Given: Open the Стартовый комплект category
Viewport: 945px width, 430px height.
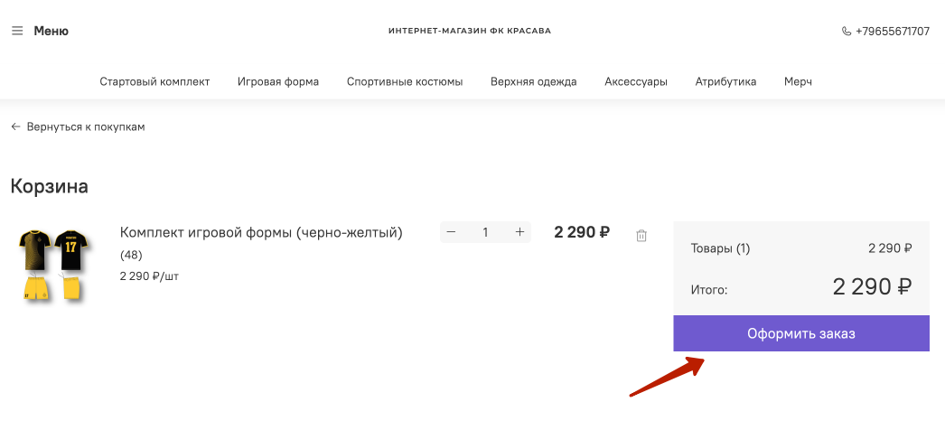Looking at the screenshot, I should point(154,82).
